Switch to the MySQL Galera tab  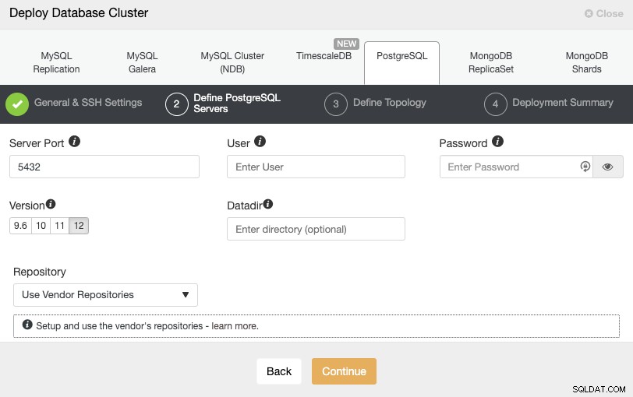(142, 62)
